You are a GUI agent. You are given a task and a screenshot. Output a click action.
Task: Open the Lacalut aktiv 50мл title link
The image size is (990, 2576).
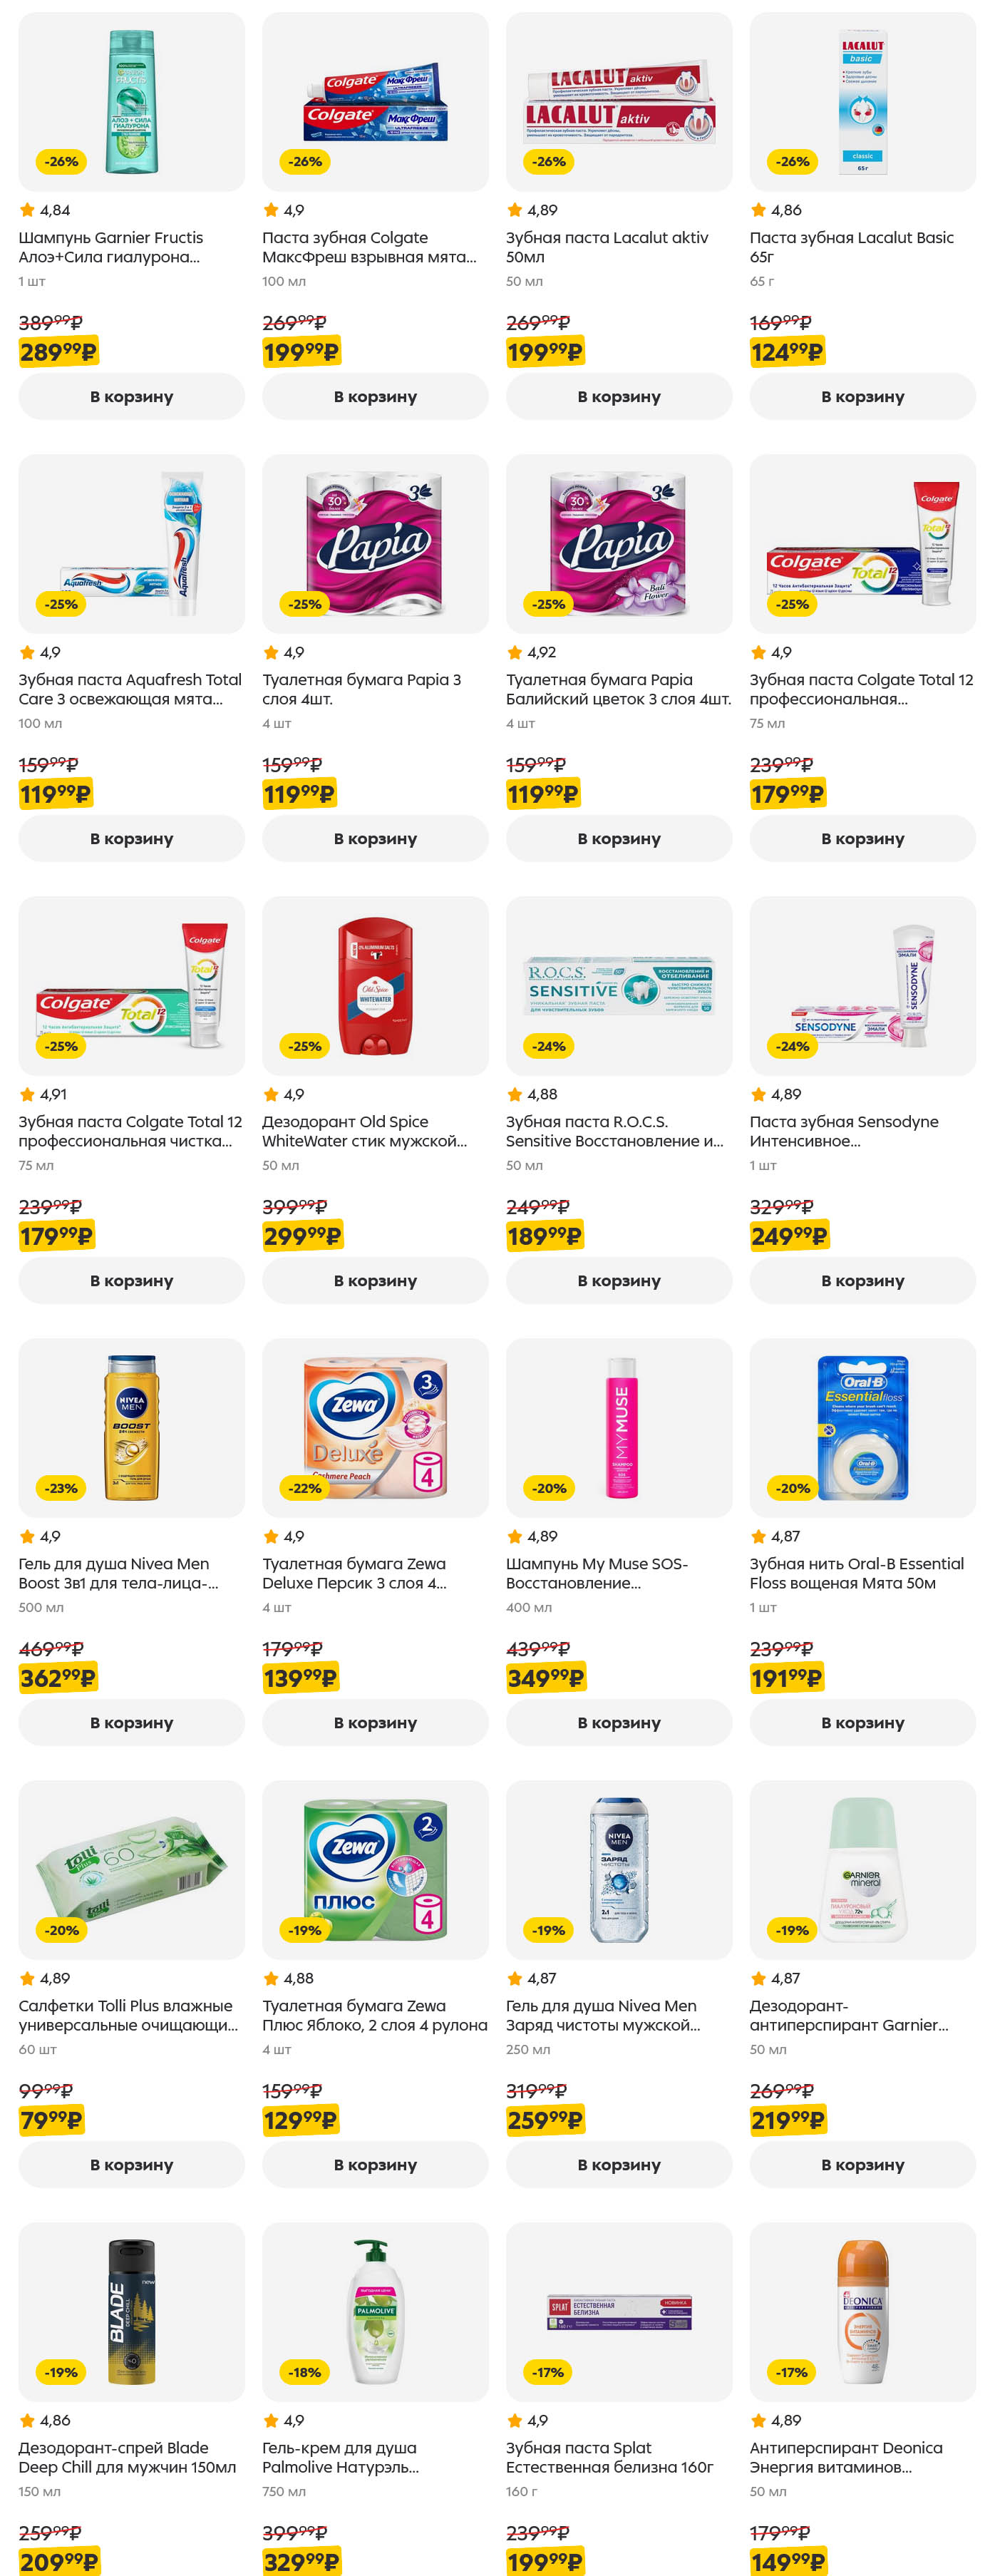[x=606, y=247]
